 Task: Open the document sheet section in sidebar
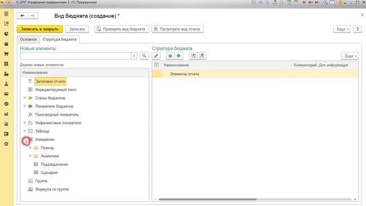coord(6,124)
